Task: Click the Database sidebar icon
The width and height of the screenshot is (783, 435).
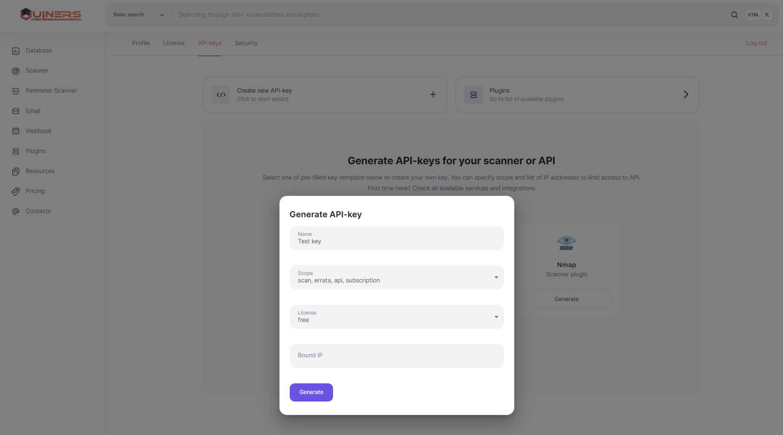Action: (16, 51)
